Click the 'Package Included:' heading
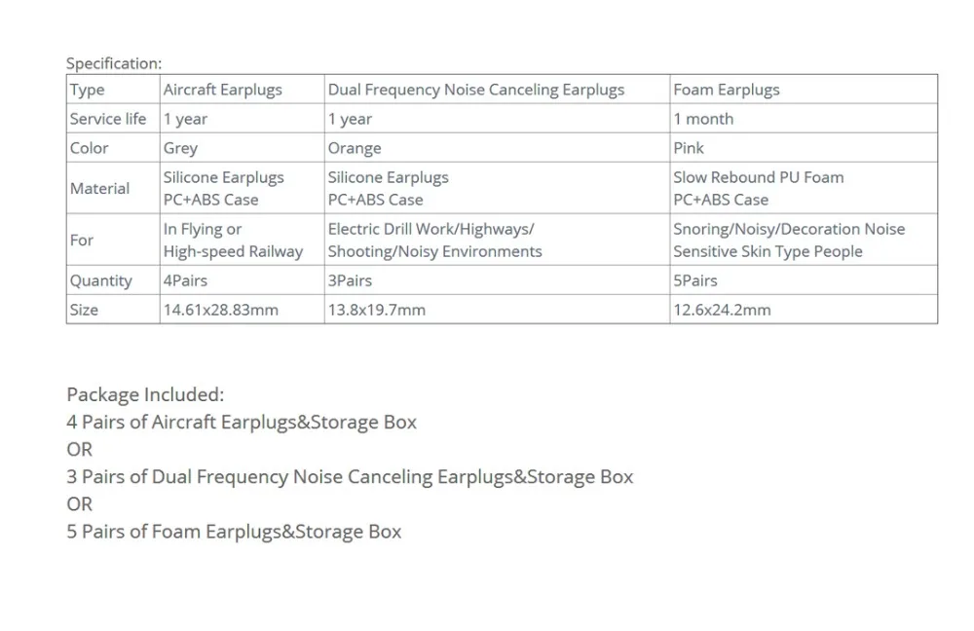 [145, 395]
